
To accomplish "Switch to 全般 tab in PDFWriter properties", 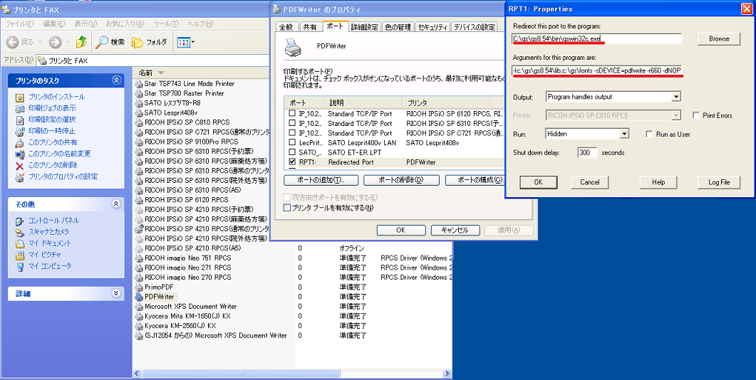I will pos(286,28).
